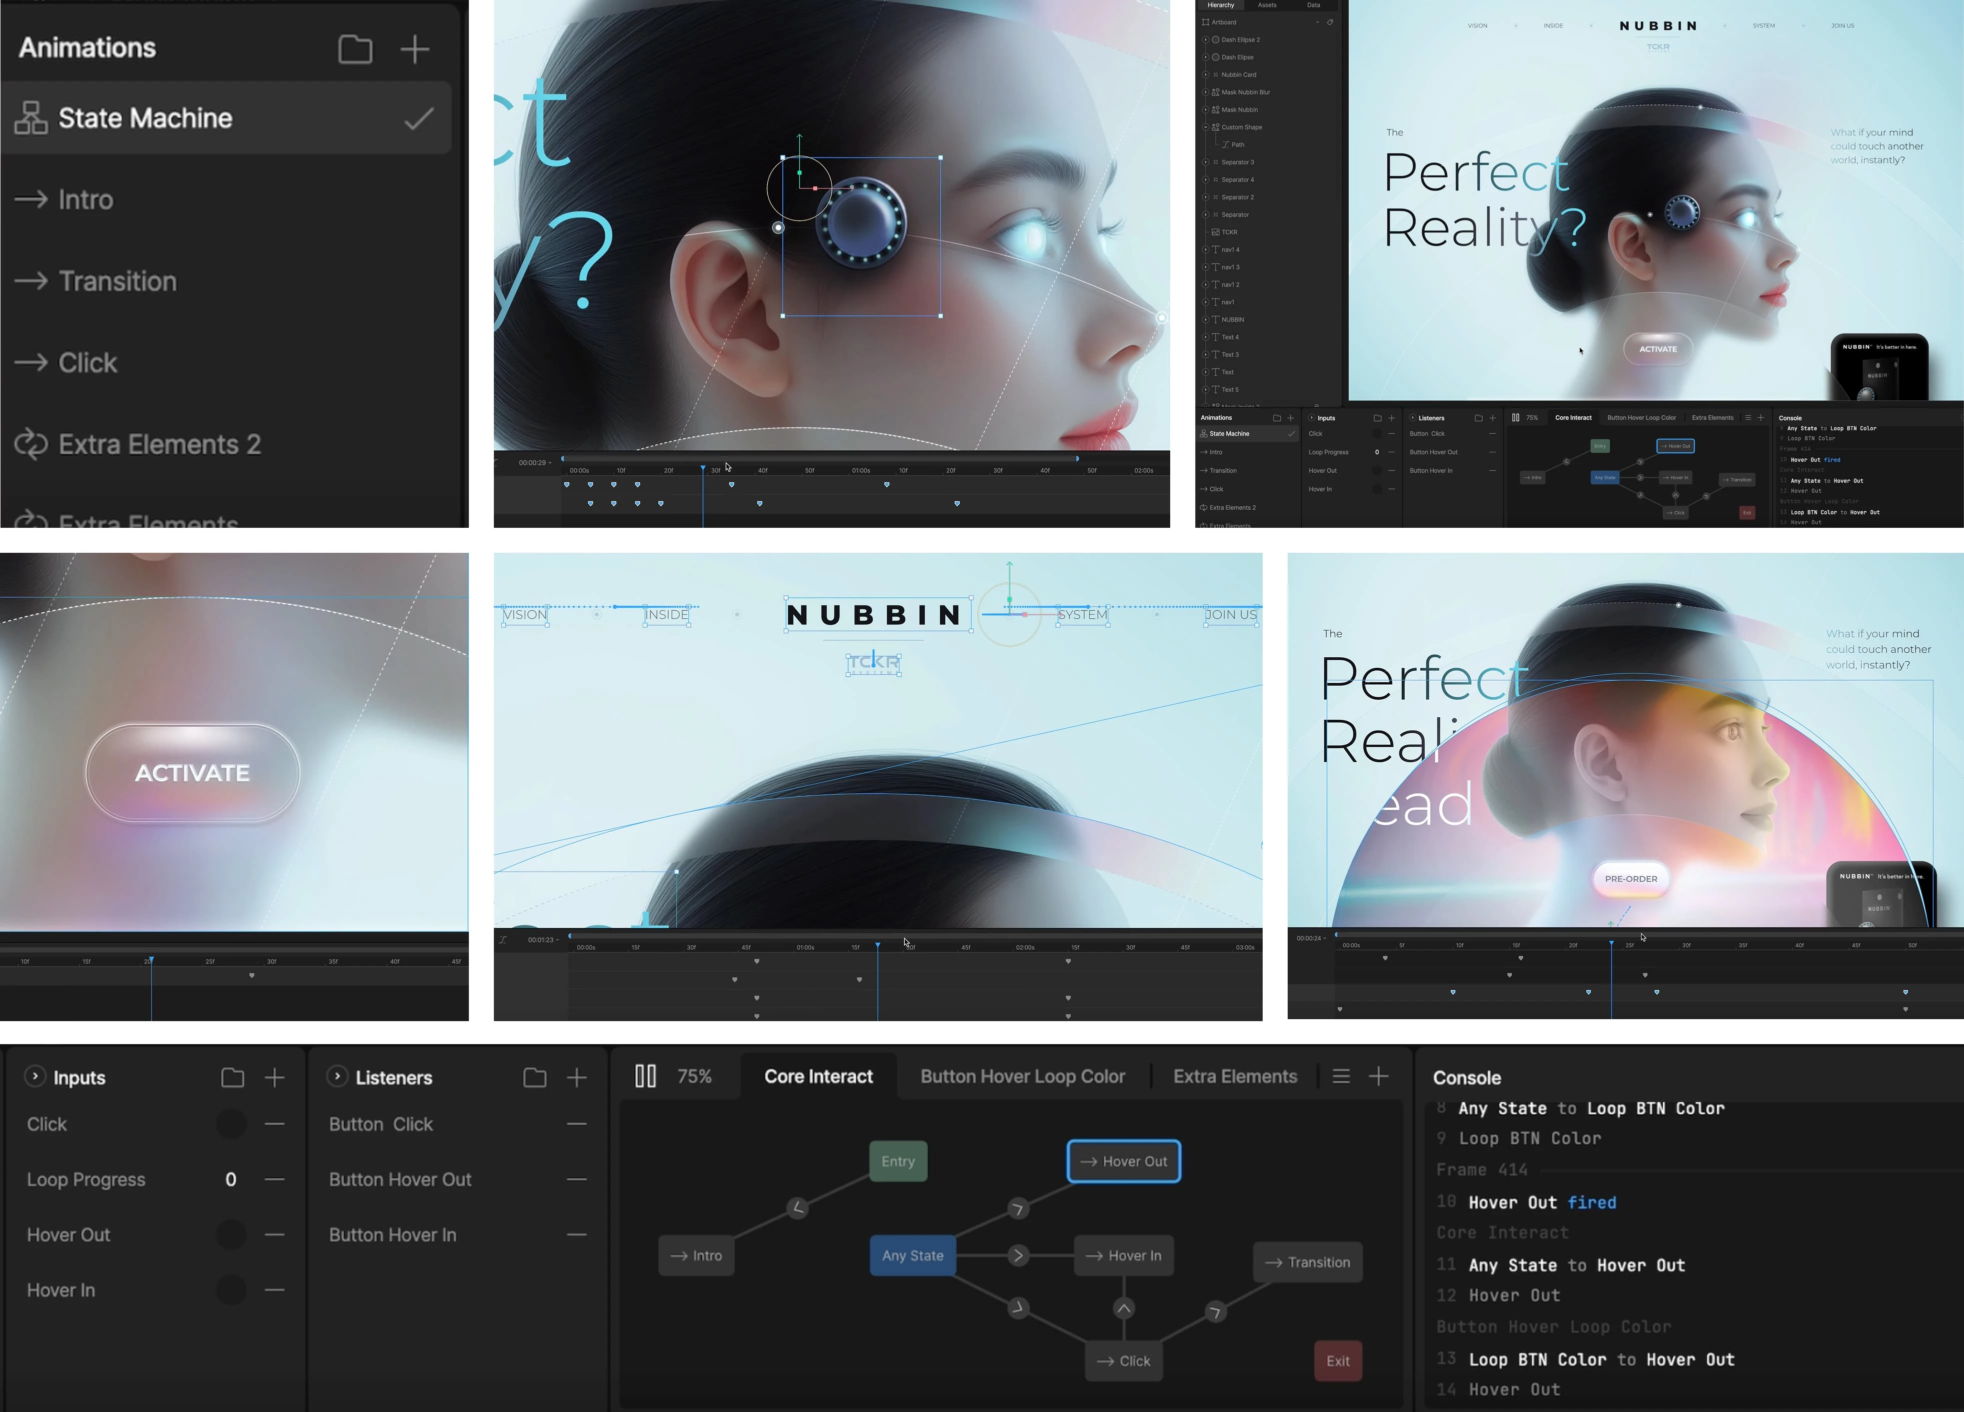Click folder icon in enlarged Inputs panel header

233,1077
